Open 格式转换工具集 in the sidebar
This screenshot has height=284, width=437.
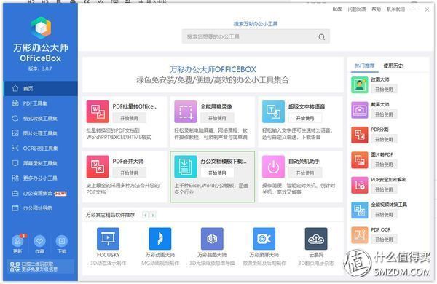click(41, 119)
